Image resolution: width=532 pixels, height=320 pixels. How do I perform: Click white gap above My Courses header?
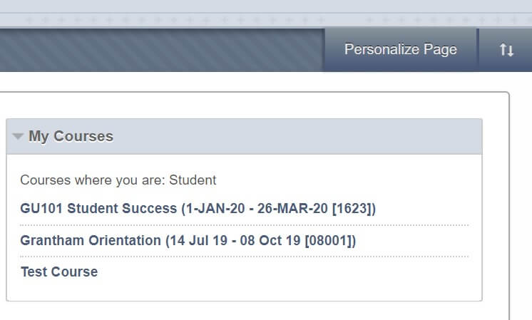tap(242, 105)
